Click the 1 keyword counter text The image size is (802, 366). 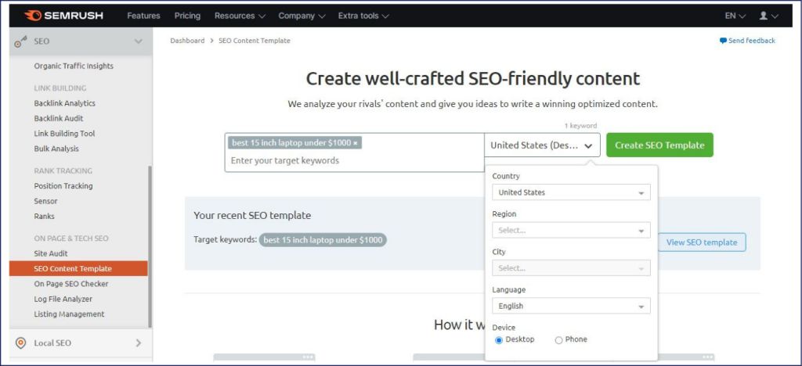[x=580, y=126]
